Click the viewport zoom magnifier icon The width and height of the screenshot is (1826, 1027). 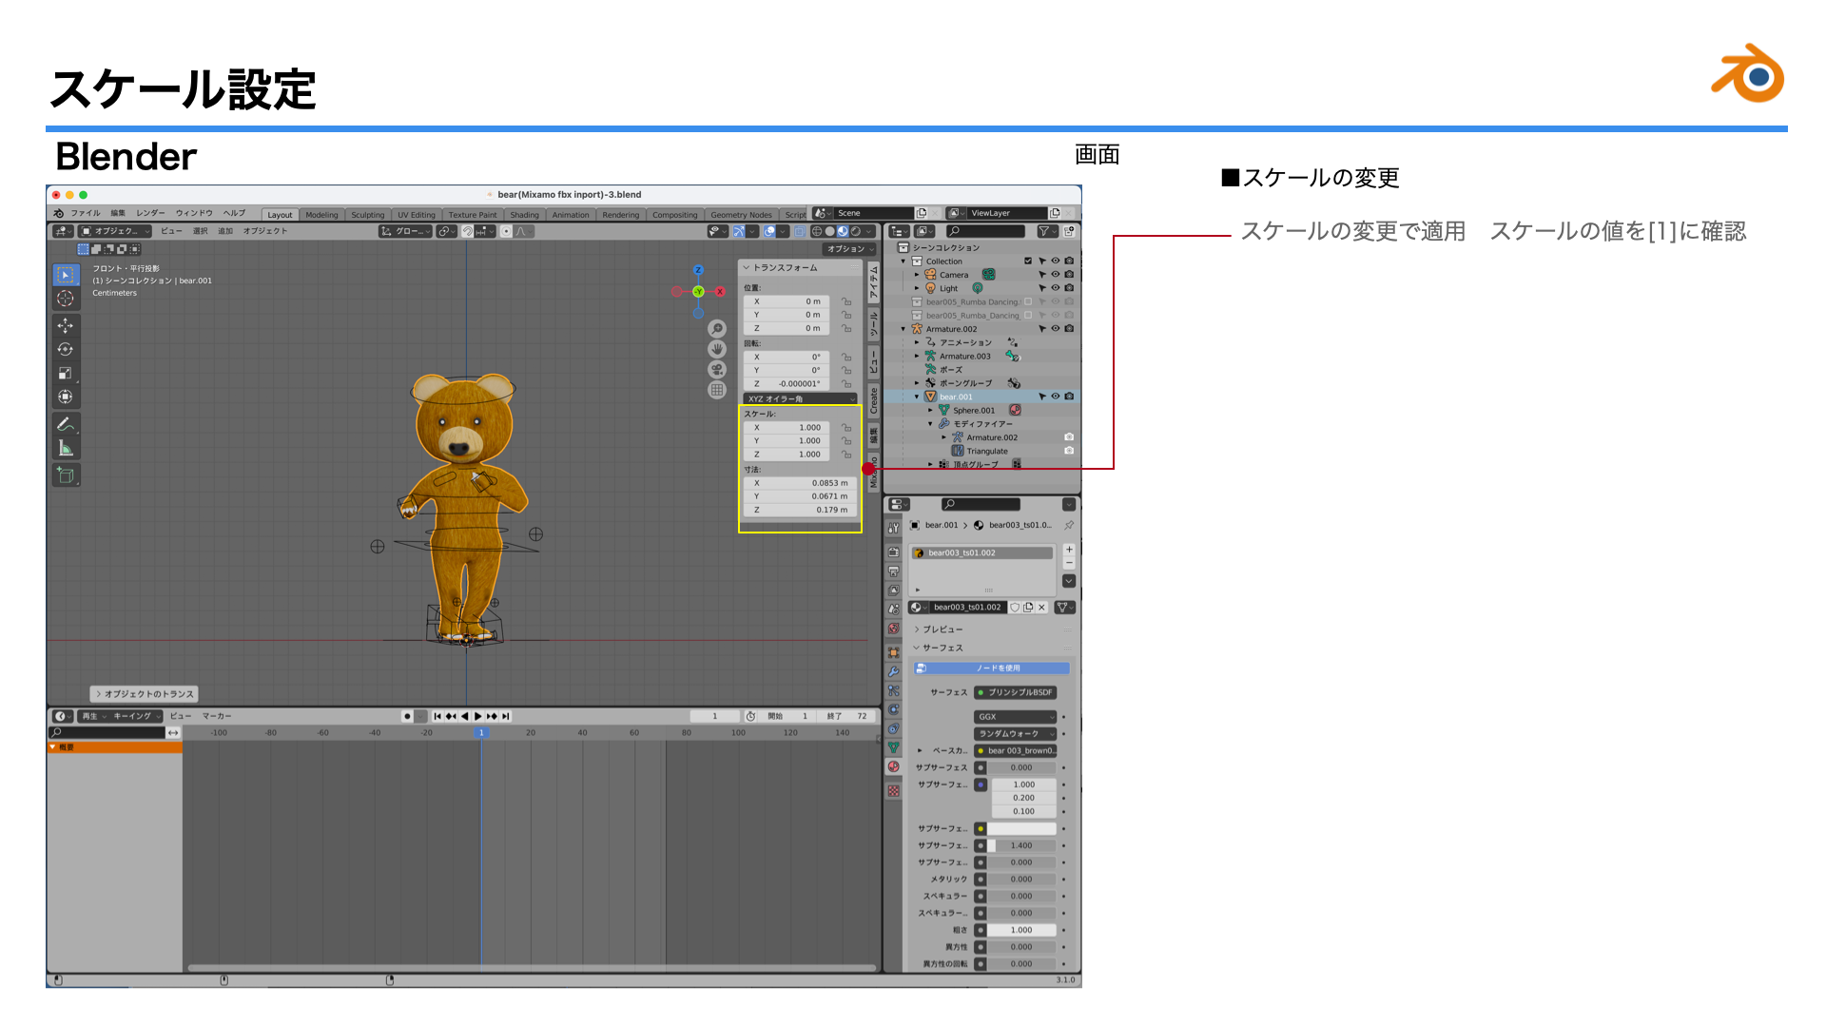tap(717, 328)
